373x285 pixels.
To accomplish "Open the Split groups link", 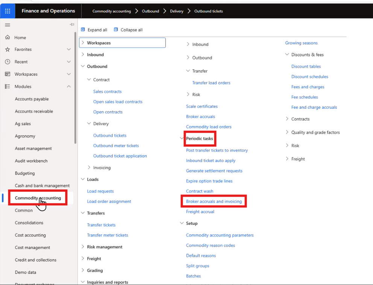I will [197, 266].
